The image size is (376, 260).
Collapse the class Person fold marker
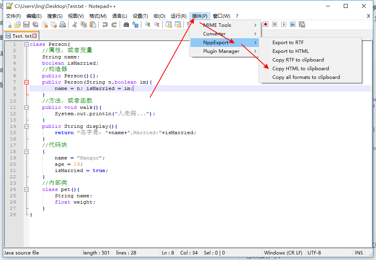click(26, 44)
